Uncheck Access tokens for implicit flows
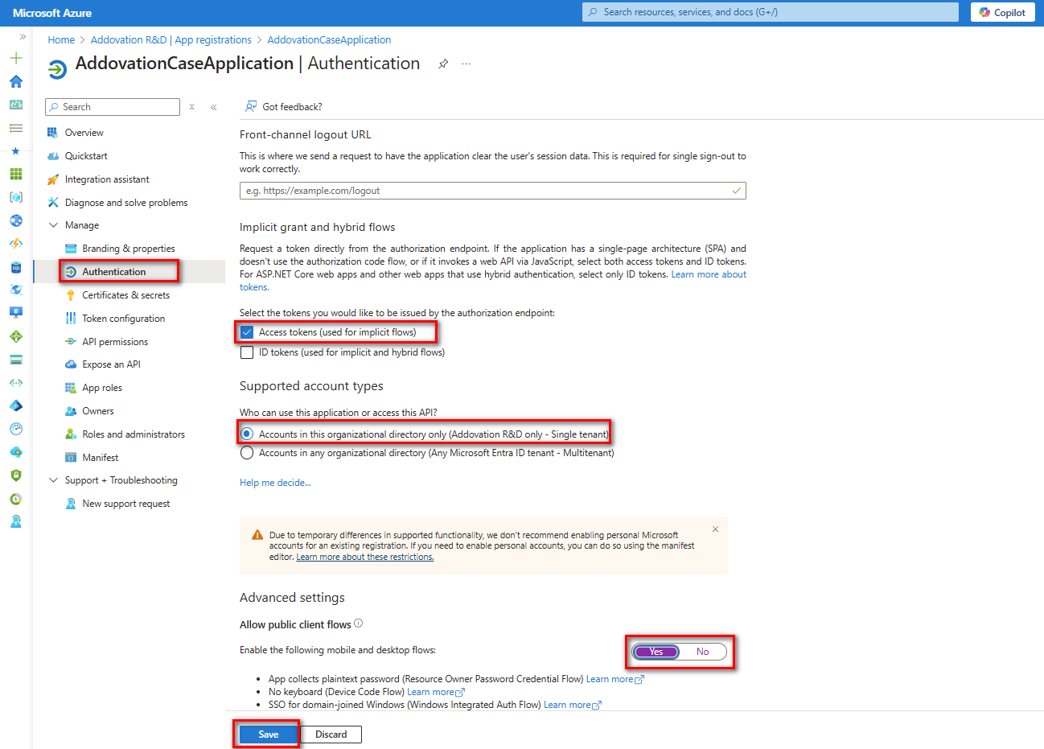The width and height of the screenshot is (1044, 749). coord(247,332)
